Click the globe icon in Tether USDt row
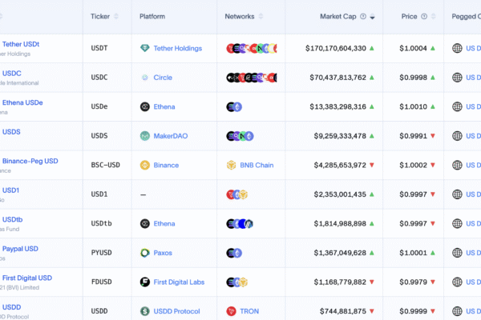The height and width of the screenshot is (320, 481). point(458,48)
